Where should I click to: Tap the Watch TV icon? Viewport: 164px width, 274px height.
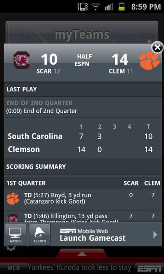(15, 235)
